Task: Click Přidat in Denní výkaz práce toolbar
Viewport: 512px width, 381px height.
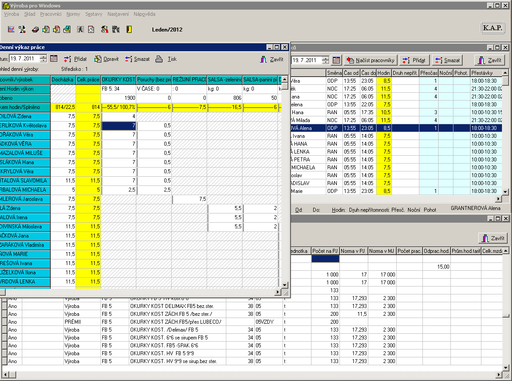Action: pyautogui.click(x=76, y=59)
